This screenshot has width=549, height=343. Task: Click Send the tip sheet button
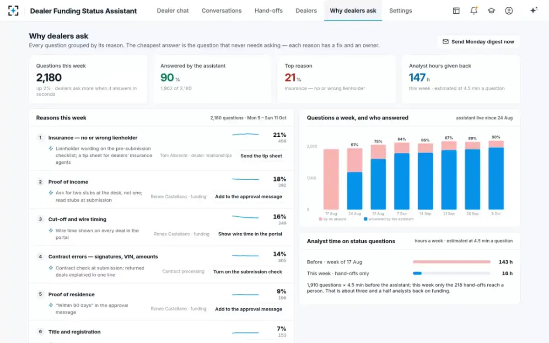[261, 156]
